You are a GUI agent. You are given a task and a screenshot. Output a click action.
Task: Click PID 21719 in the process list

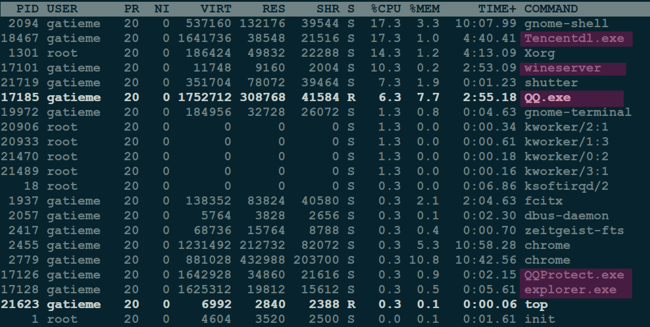(x=20, y=83)
